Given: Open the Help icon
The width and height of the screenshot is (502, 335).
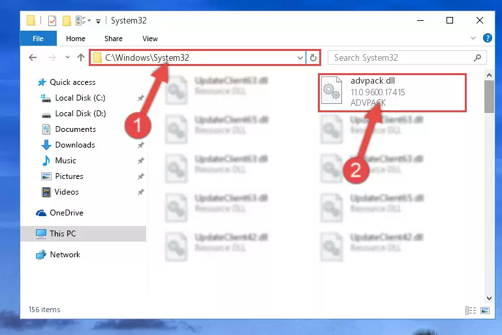Looking at the screenshot, I should point(487,38).
